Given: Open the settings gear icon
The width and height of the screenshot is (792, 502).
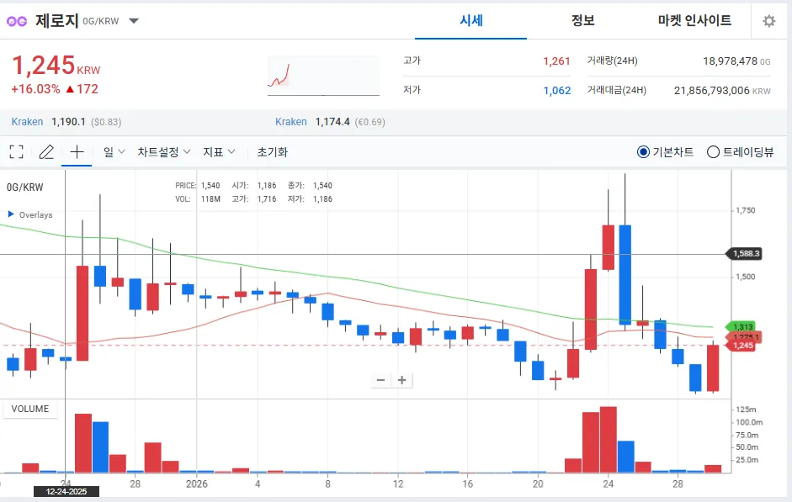Looking at the screenshot, I should (768, 21).
